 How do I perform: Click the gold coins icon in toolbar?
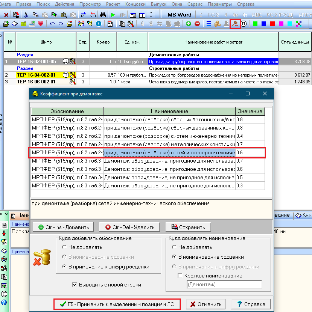pos(218,24)
